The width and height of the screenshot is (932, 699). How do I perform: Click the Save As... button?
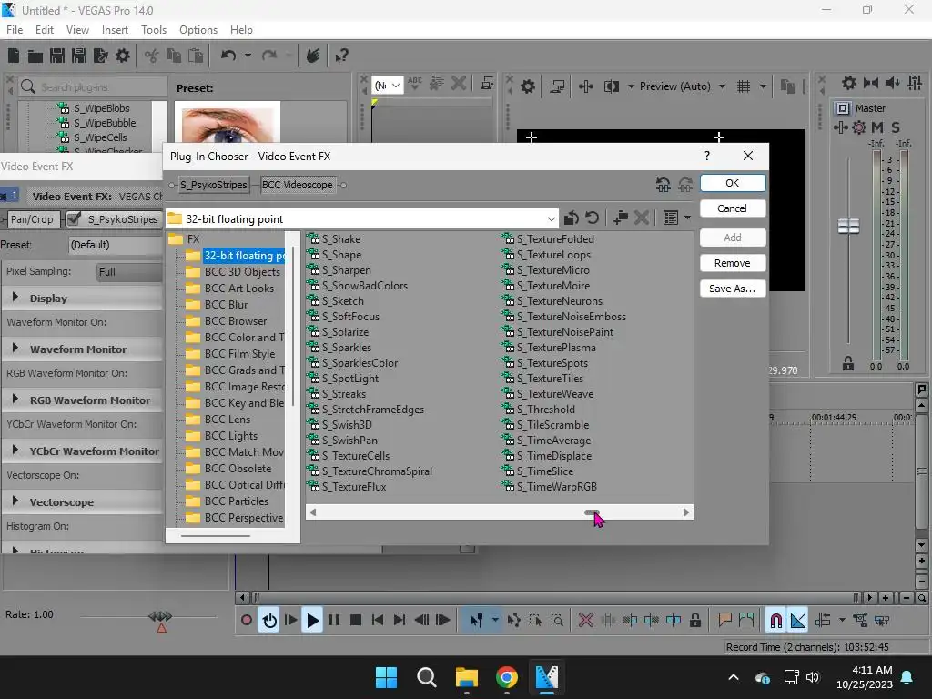[x=733, y=289]
